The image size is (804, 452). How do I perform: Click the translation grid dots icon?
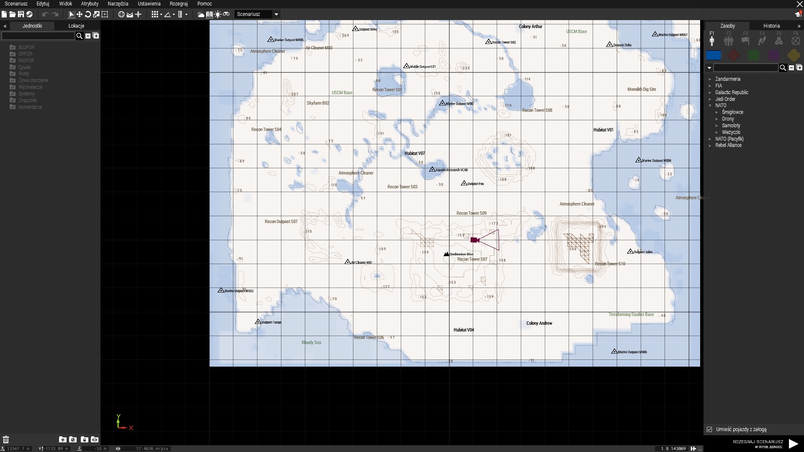tap(155, 14)
